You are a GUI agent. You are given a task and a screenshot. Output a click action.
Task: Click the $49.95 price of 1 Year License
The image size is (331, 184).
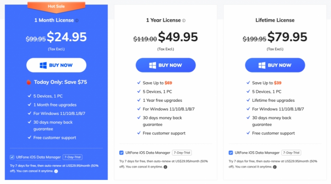178,37
